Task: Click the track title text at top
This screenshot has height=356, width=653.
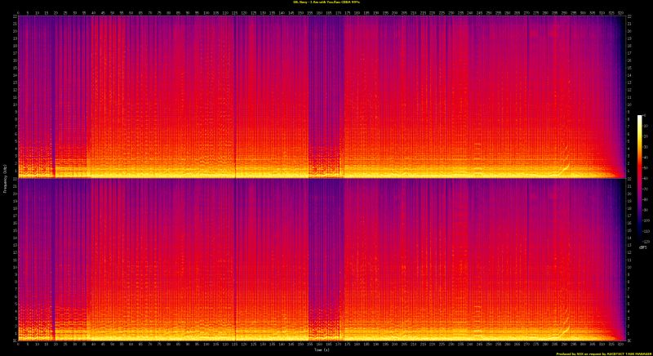Action: [326, 3]
